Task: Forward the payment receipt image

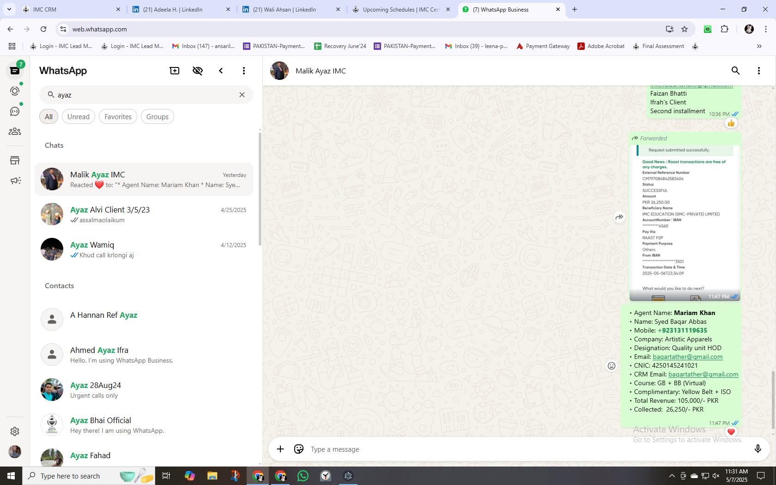Action: point(619,217)
